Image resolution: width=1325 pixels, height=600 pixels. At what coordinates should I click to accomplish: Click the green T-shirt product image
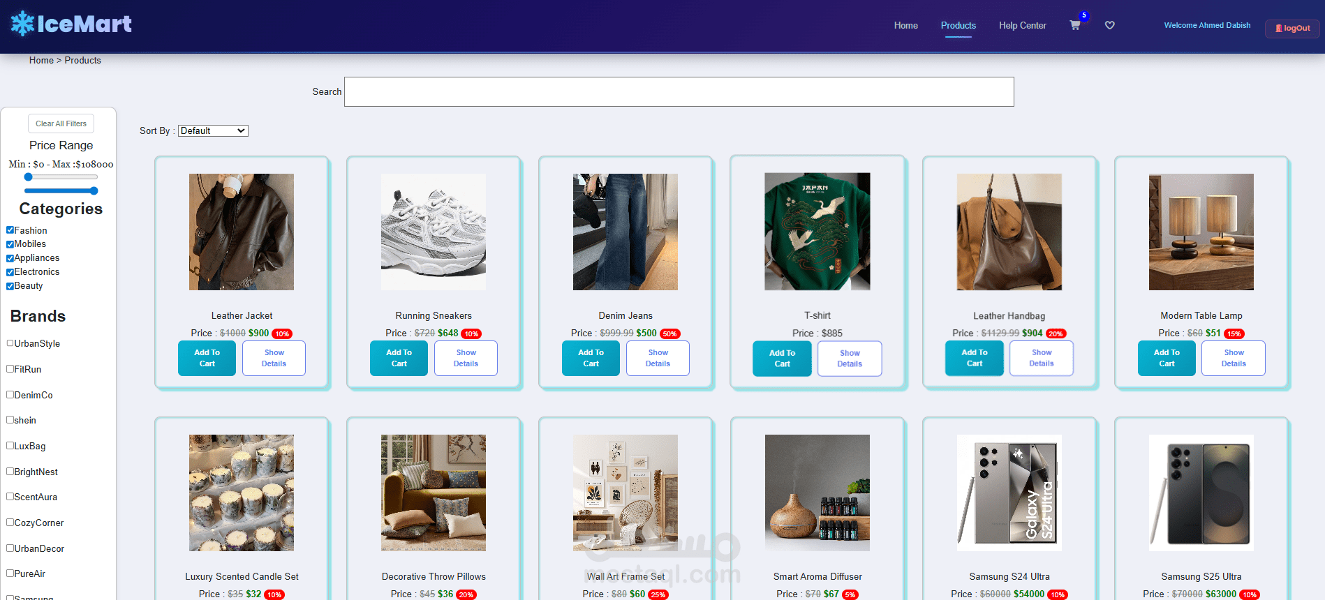click(x=817, y=232)
